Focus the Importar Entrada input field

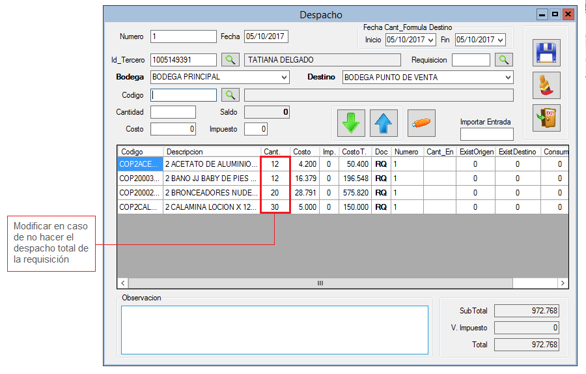click(486, 134)
